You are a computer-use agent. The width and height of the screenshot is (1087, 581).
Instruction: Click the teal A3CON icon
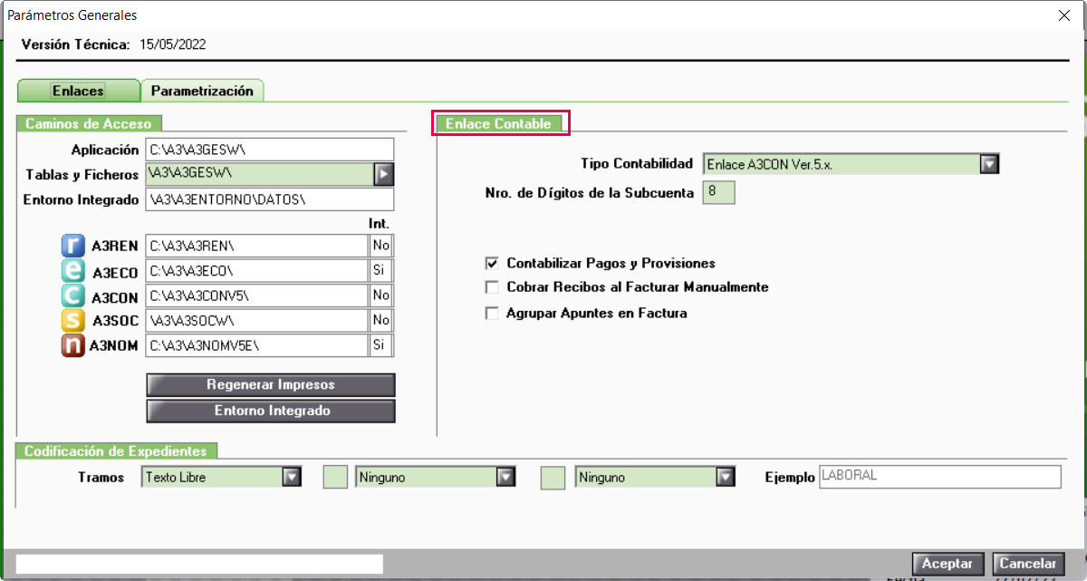point(73,295)
